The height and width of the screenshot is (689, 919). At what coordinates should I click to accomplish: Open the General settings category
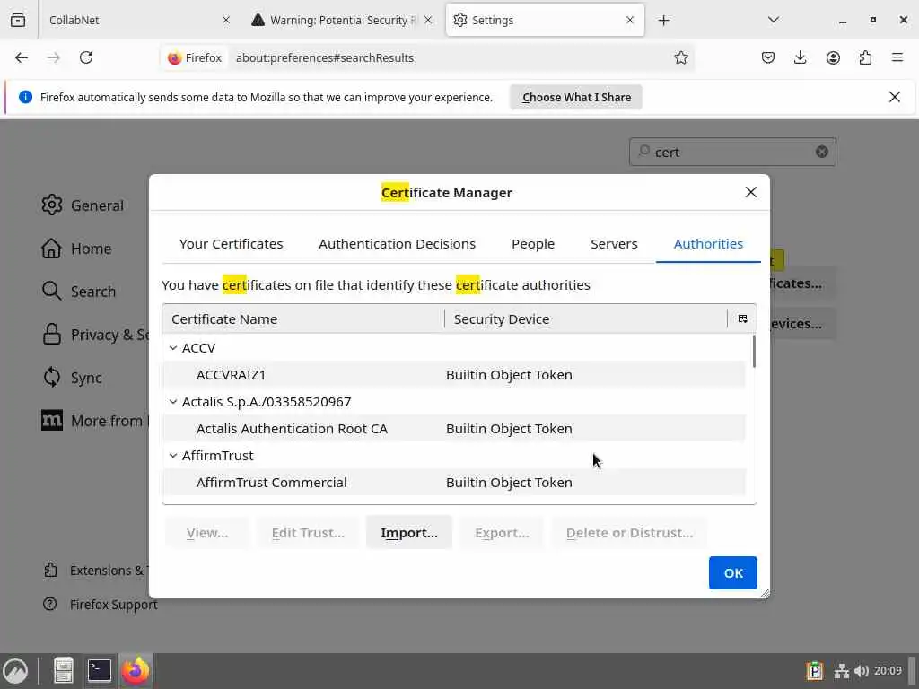[83, 205]
